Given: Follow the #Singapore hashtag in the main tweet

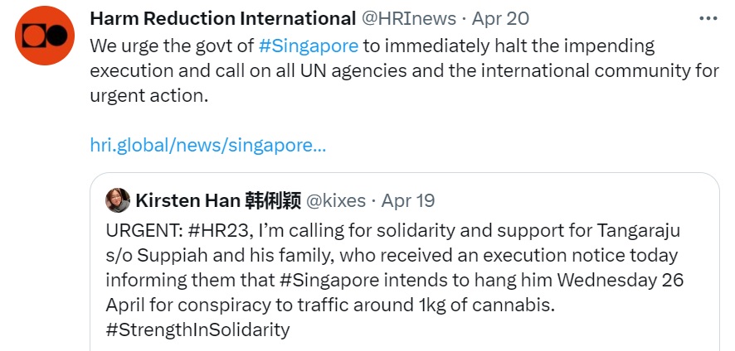Looking at the screenshot, I should tap(308, 44).
